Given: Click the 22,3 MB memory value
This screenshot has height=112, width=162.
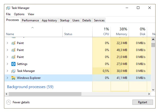Looking at the screenshot, I should click(122, 43).
